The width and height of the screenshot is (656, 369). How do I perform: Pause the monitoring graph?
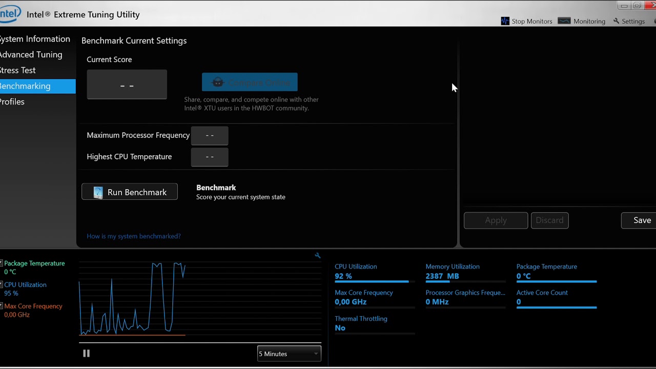[86, 353]
